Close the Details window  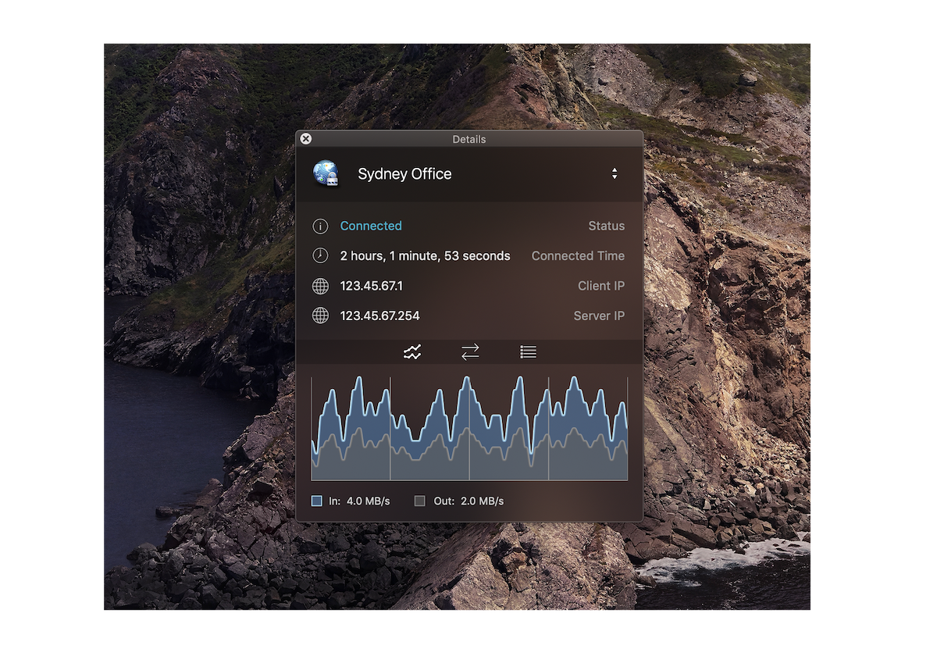pos(306,139)
